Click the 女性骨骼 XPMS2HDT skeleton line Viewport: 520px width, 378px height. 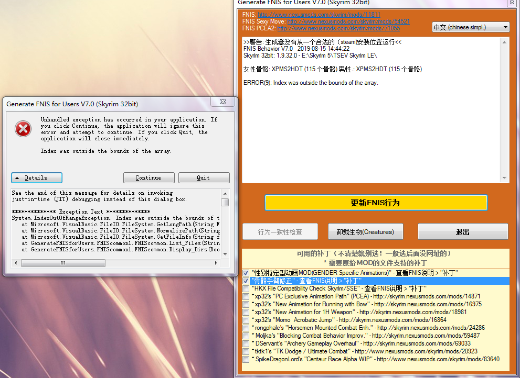pos(333,69)
